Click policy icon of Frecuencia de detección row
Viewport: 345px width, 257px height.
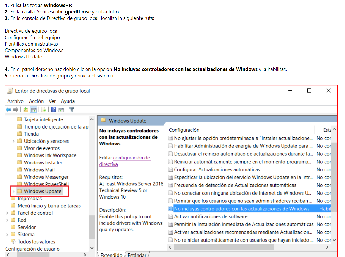tap(170, 185)
